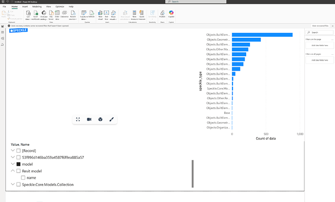Image resolution: width=335 pixels, height=202 pixels.
Task: Switch to Table view in left rail
Action: (2, 32)
